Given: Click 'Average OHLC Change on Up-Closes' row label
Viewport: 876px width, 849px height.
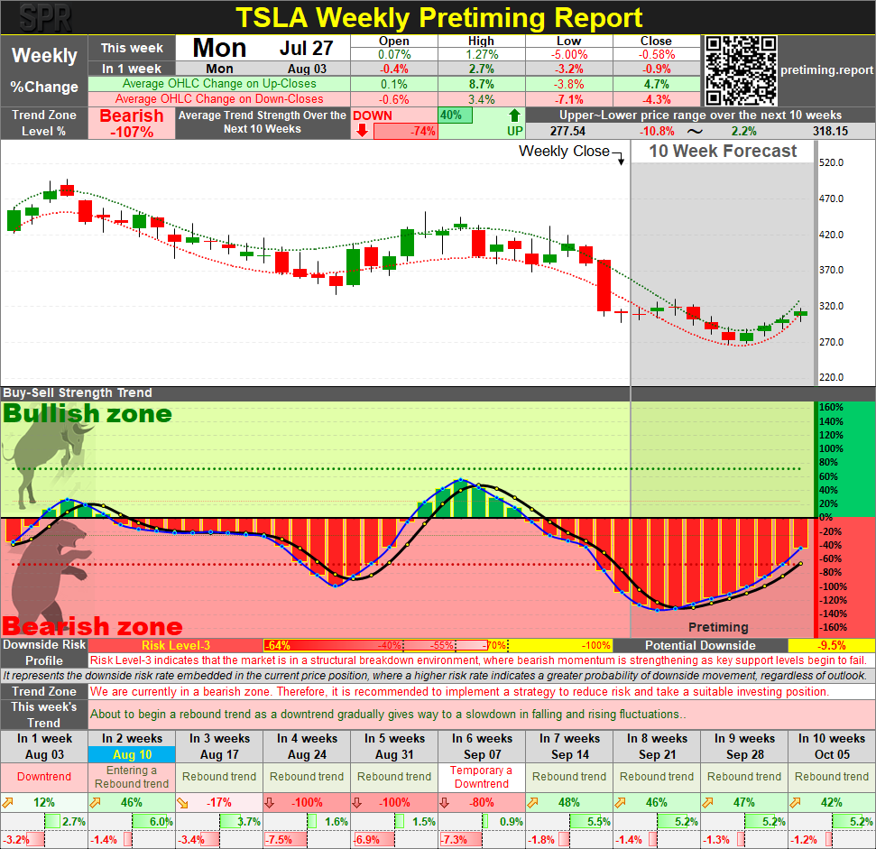Looking at the screenshot, I should coord(219,84).
